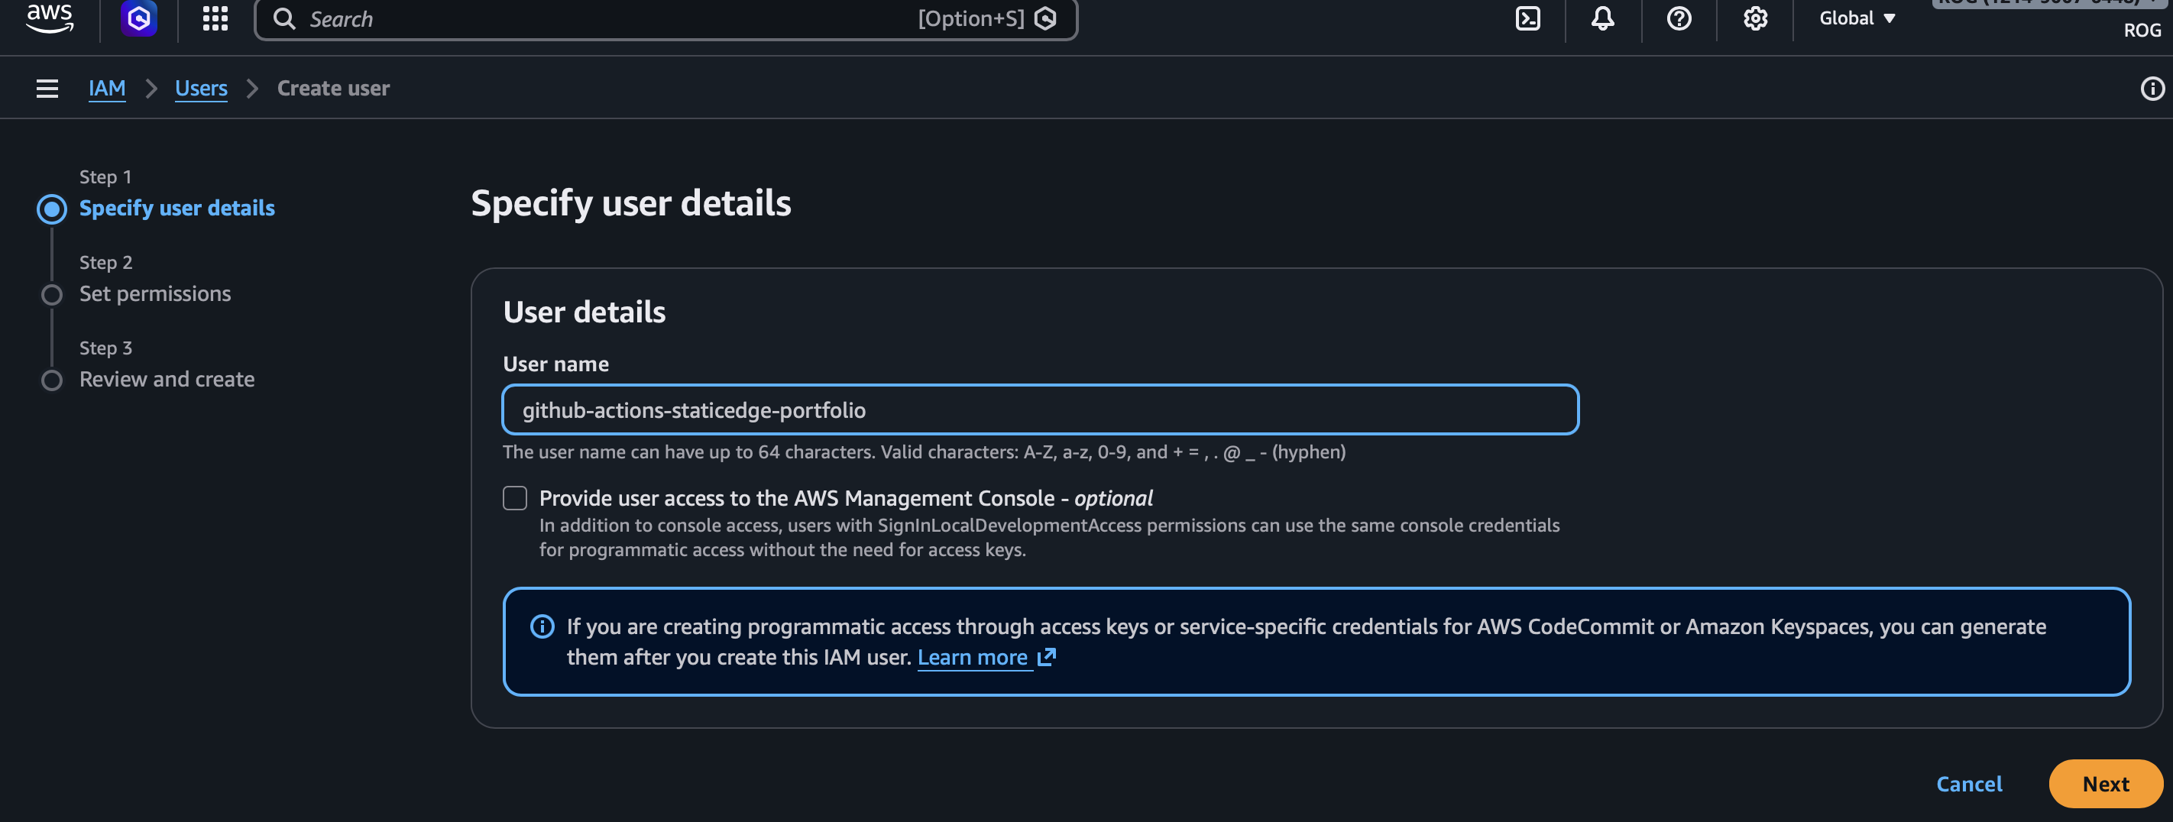Click the Next button
The height and width of the screenshot is (822, 2173).
tap(2105, 784)
